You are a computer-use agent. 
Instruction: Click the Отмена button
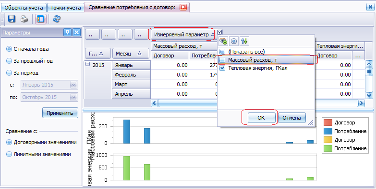pyautogui.click(x=291, y=118)
